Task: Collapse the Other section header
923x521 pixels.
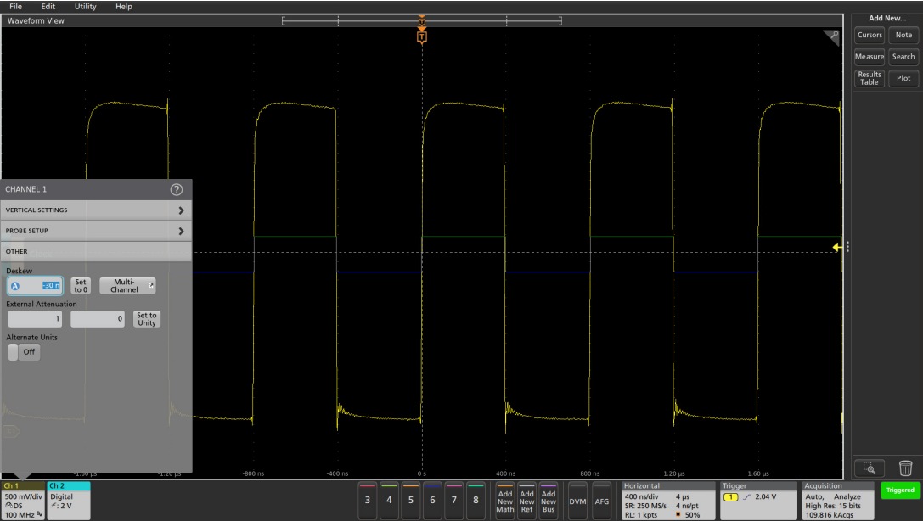Action: [x=96, y=251]
